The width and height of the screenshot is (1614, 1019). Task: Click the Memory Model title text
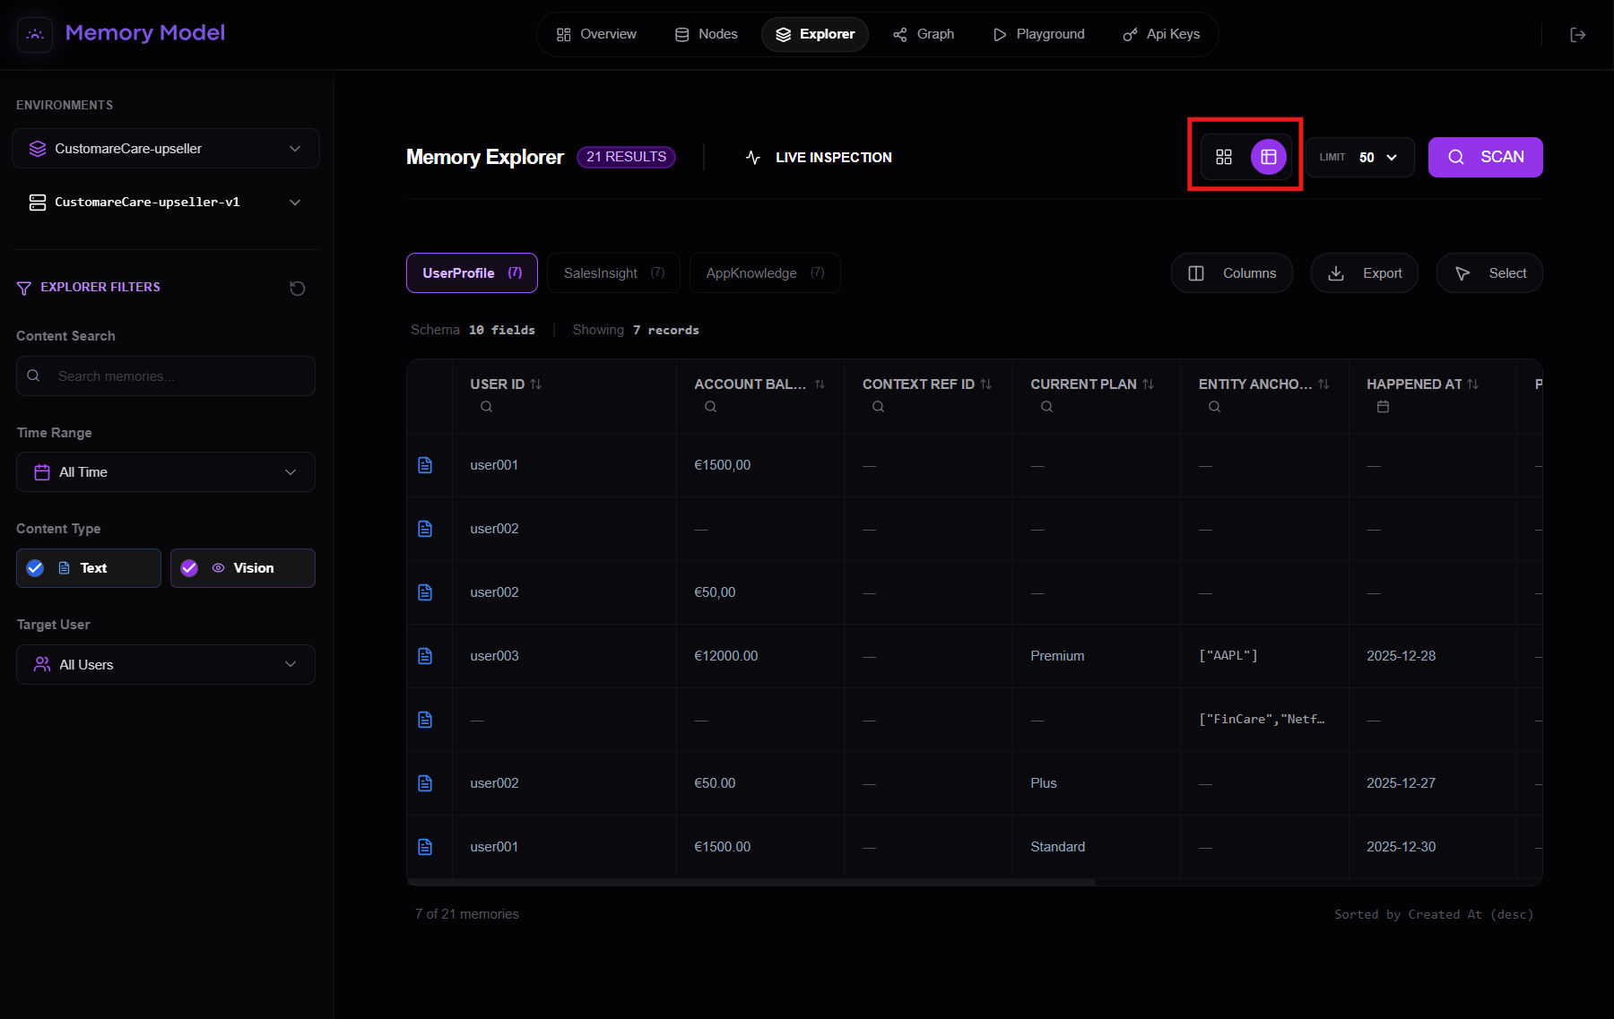tap(145, 33)
